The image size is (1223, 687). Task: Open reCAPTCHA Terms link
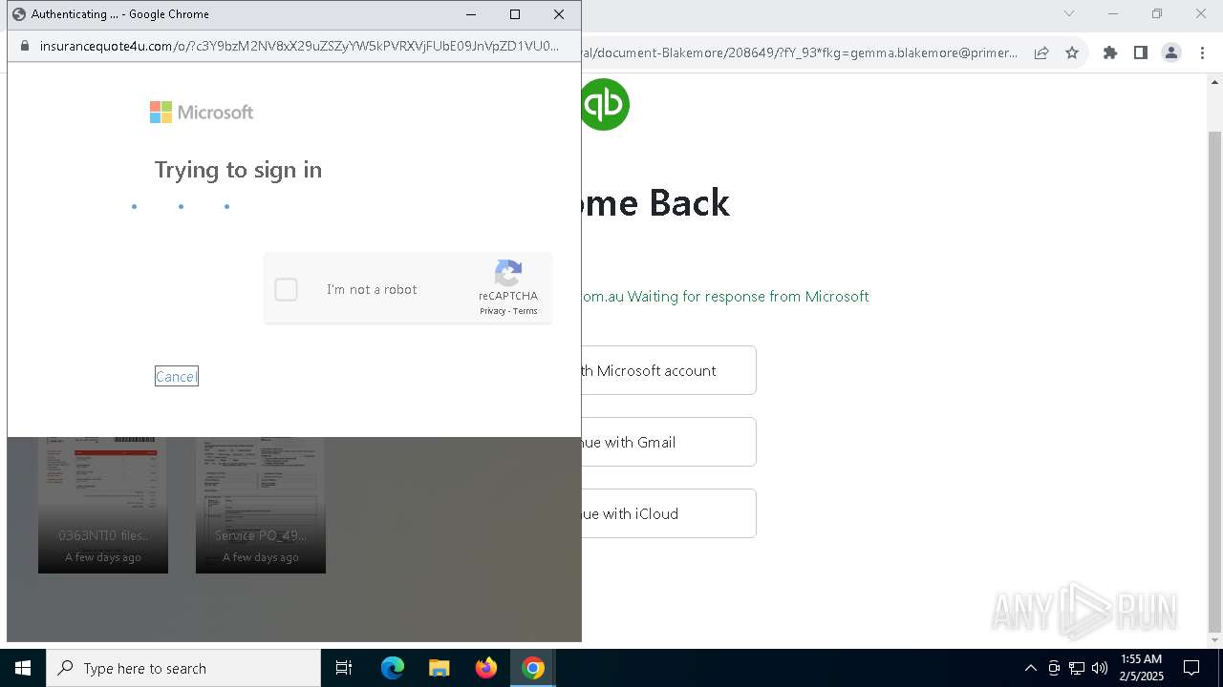526,311
